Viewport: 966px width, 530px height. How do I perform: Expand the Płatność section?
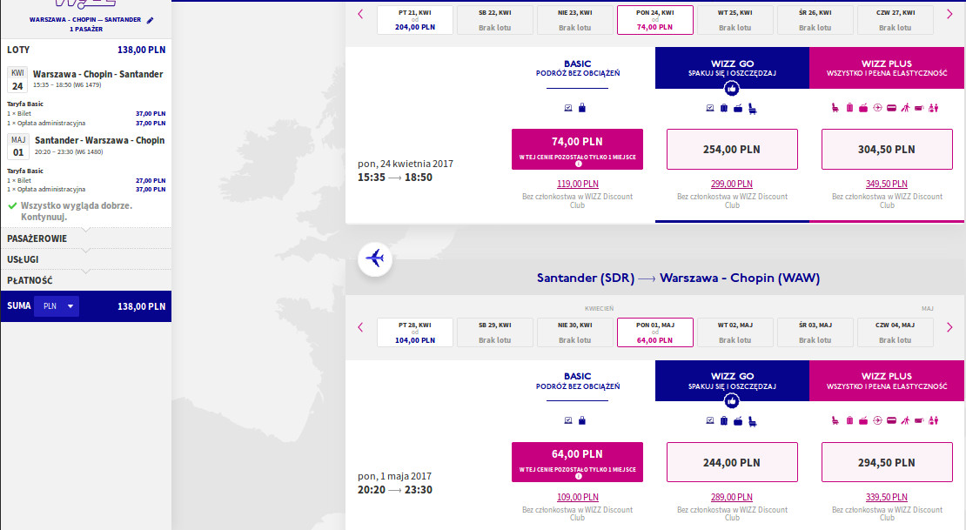(x=85, y=280)
